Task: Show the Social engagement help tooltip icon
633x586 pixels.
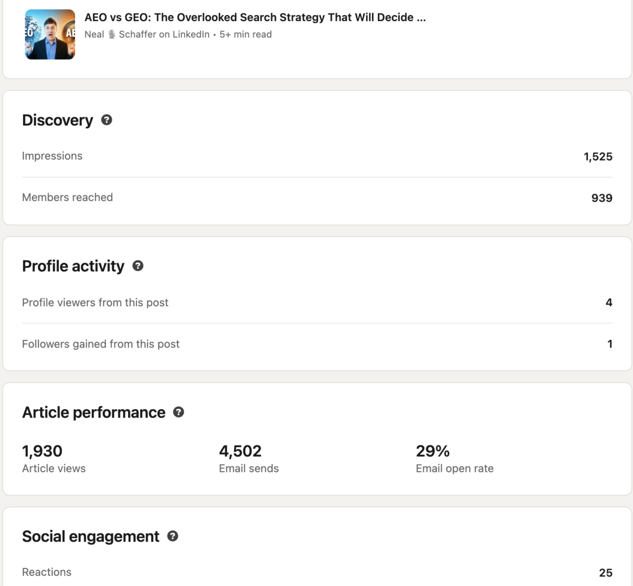Action: coord(172,536)
